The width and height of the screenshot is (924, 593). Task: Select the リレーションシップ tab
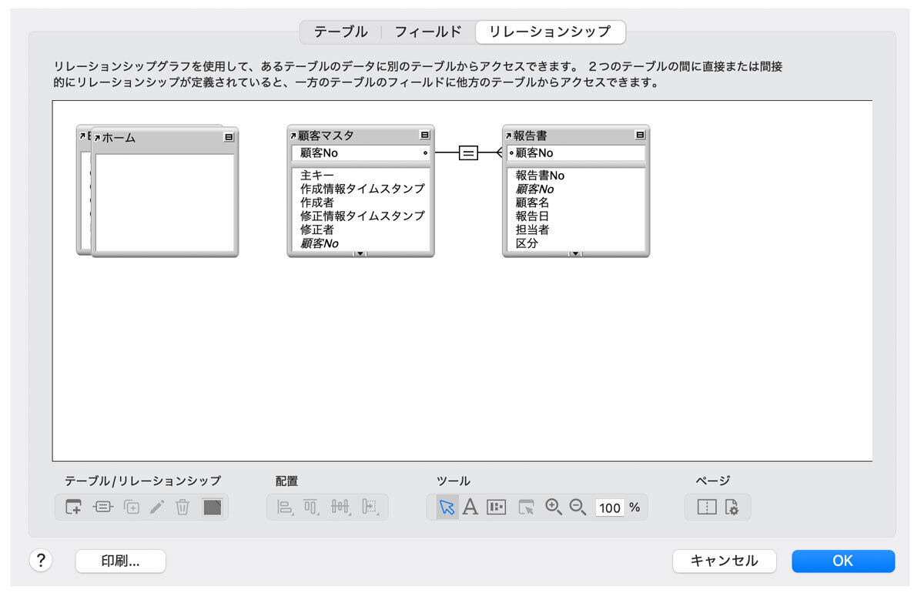(551, 32)
